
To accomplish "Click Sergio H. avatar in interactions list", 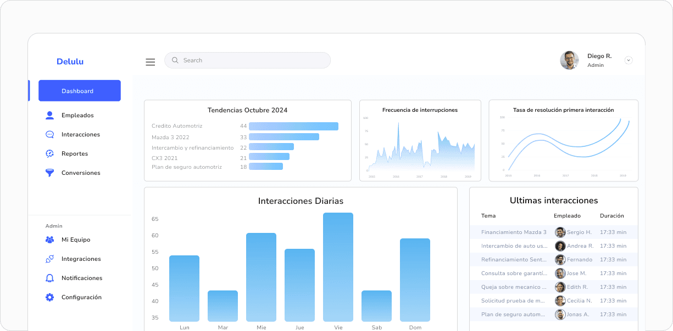I will click(560, 232).
